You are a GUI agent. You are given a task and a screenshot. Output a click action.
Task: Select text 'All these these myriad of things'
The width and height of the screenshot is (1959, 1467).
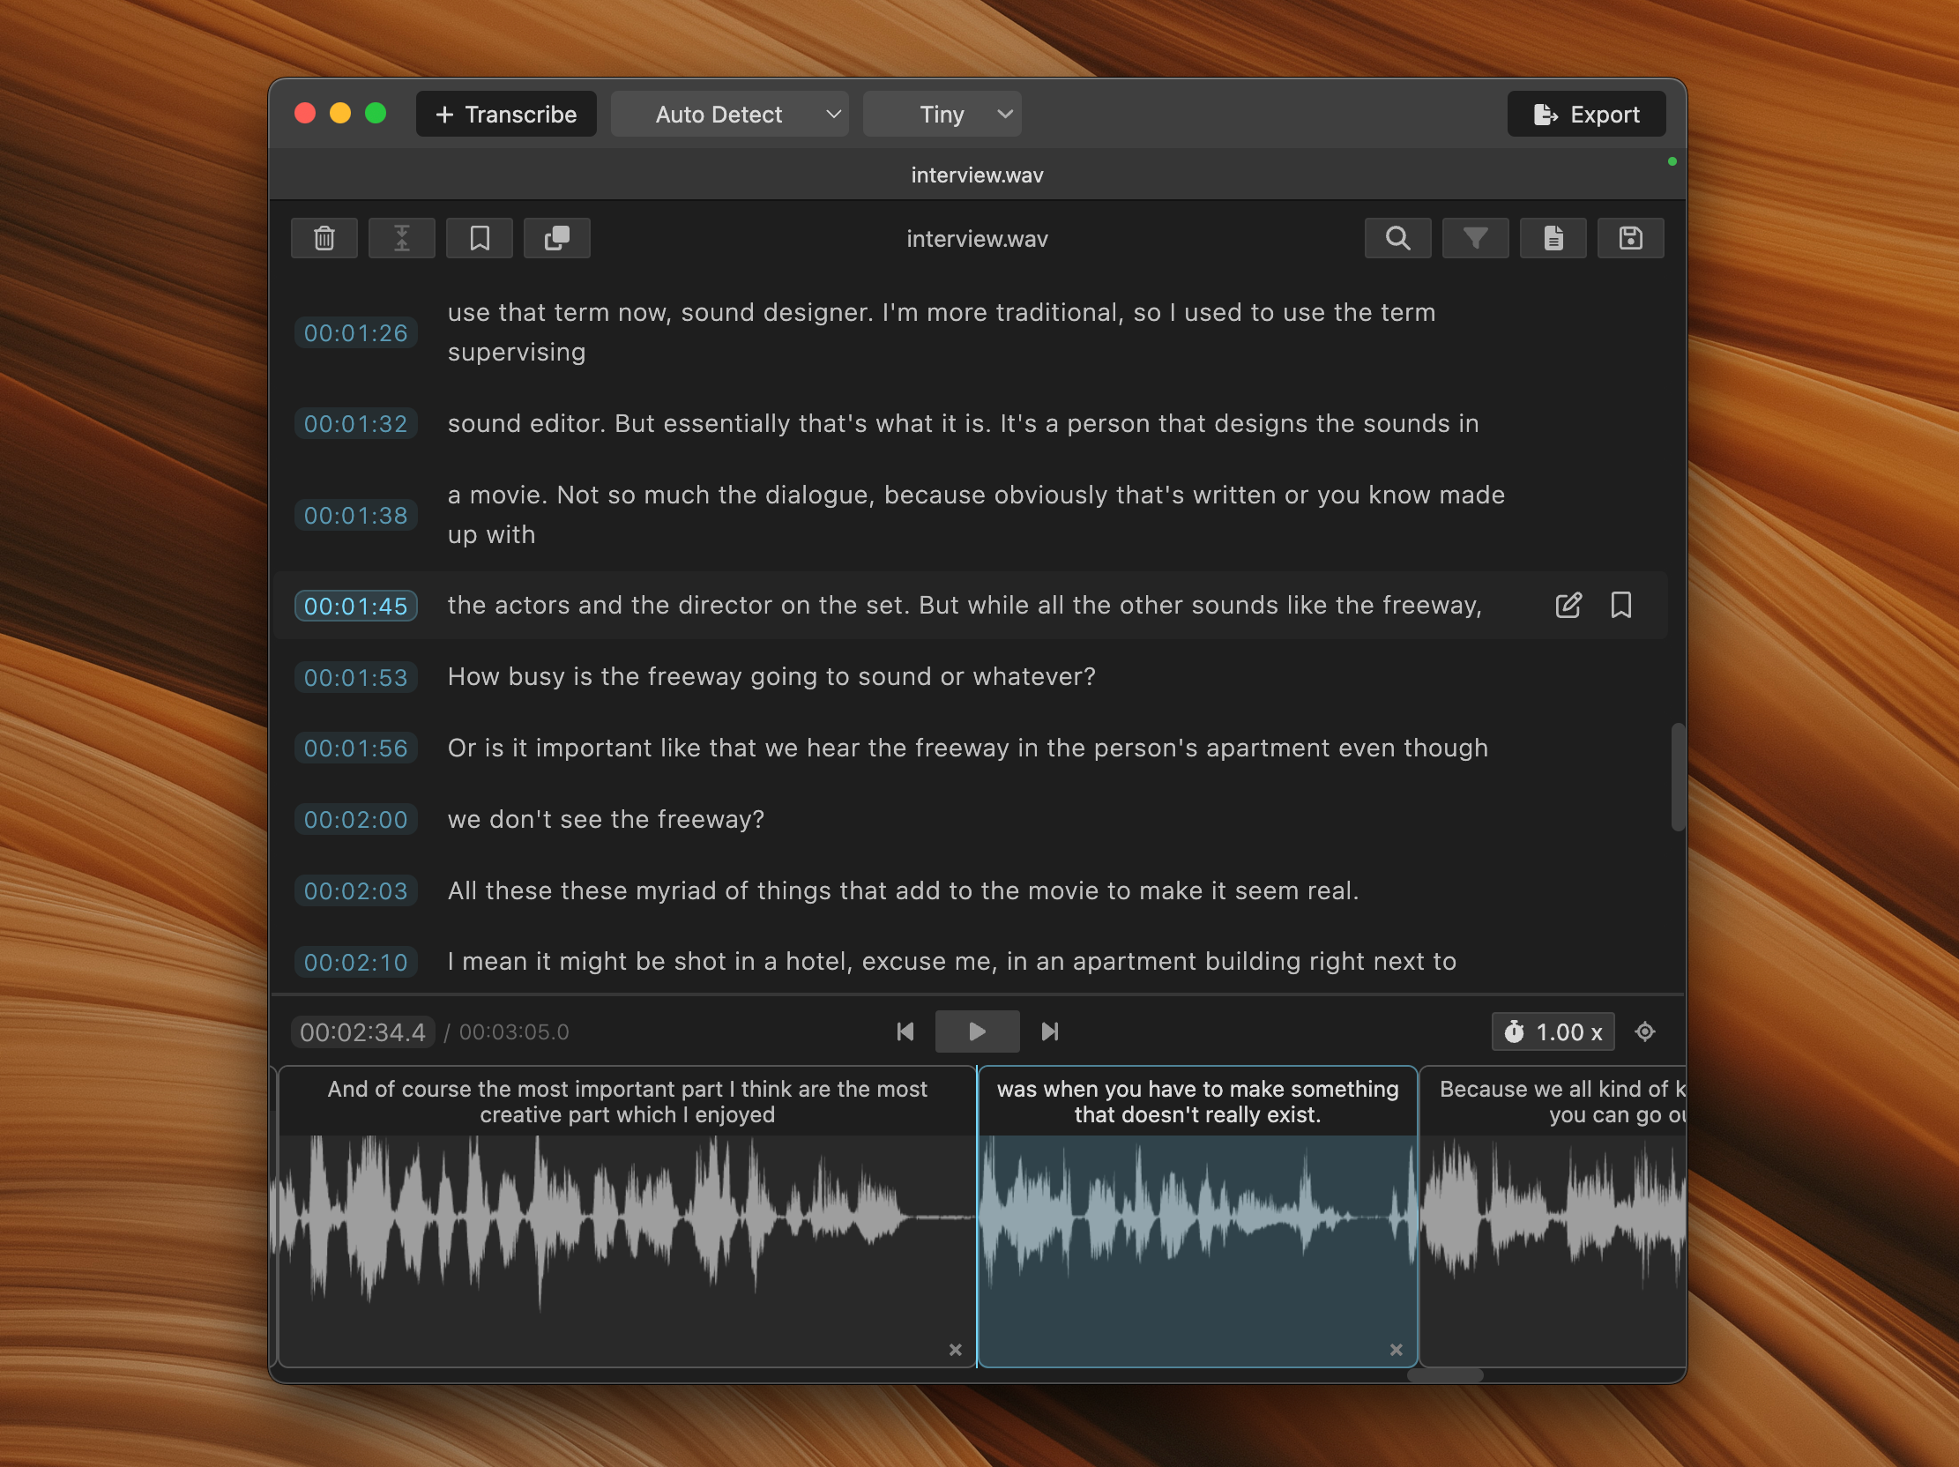click(640, 890)
